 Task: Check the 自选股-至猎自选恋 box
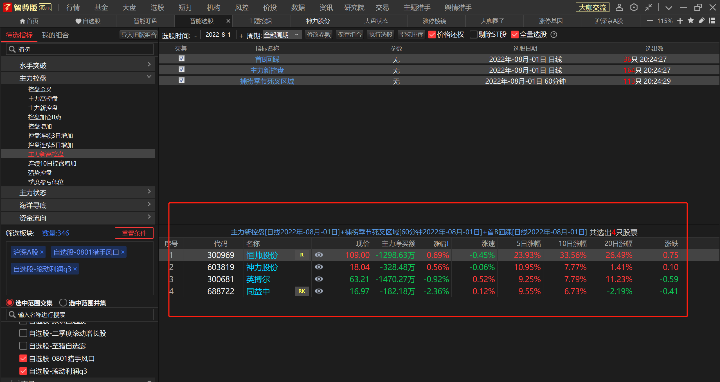click(23, 346)
